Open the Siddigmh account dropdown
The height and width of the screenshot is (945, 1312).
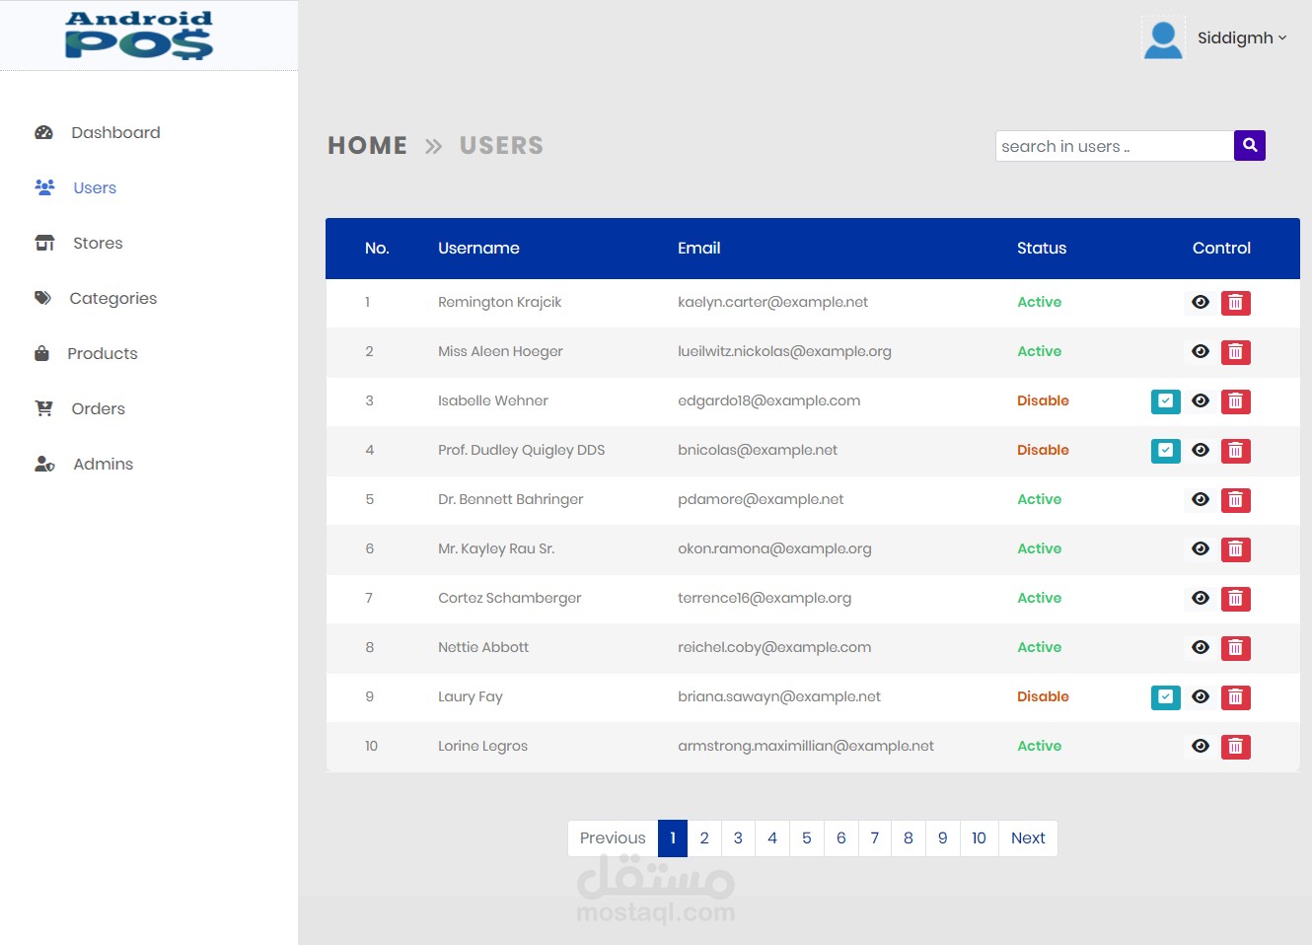(x=1242, y=37)
